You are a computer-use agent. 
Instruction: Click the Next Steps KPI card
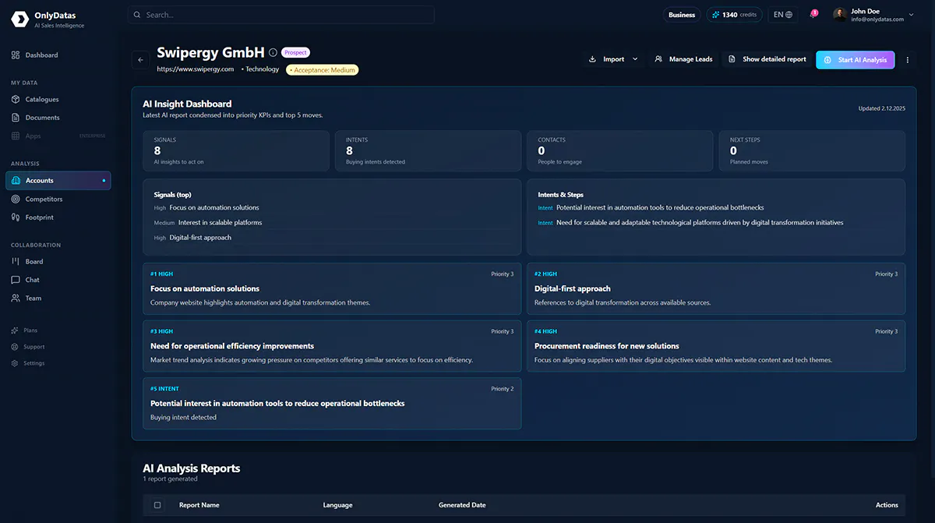tap(812, 150)
